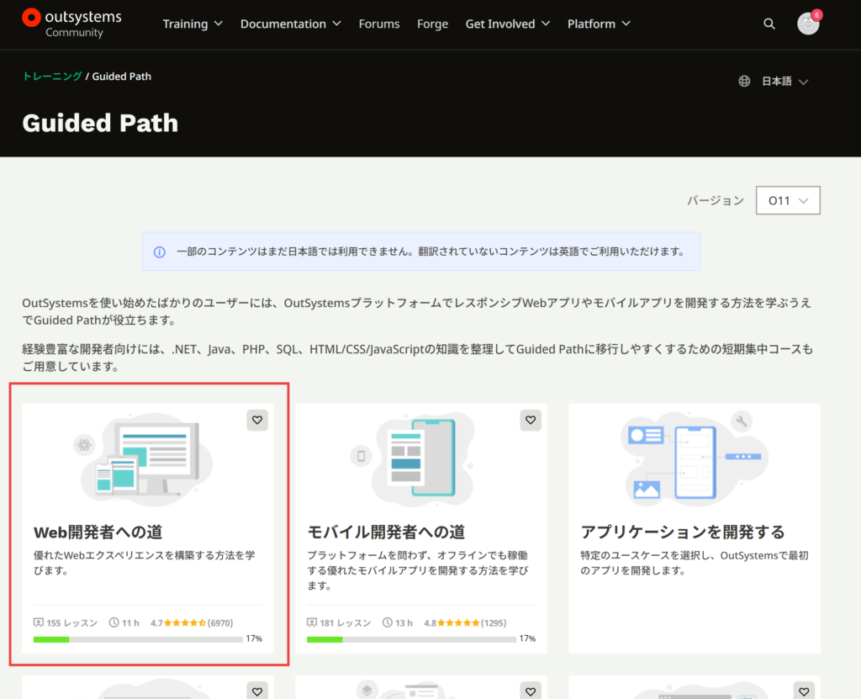Open the O11 version dropdown
Image resolution: width=861 pixels, height=699 pixels.
(788, 200)
